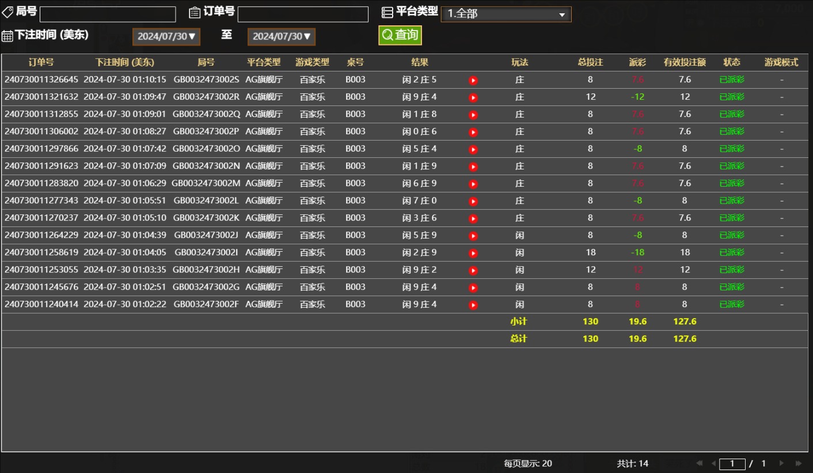The image size is (813, 473).
Task: Go to the next page arrow
Action: coord(781,463)
